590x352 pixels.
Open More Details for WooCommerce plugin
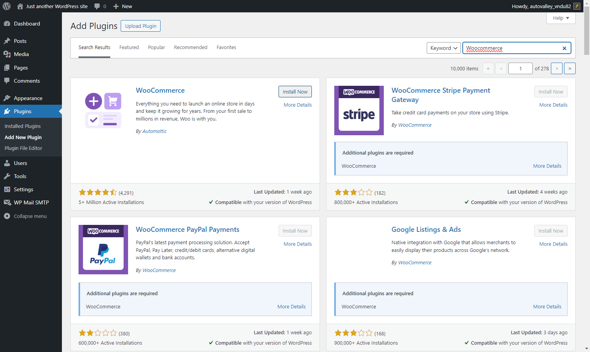click(x=298, y=105)
